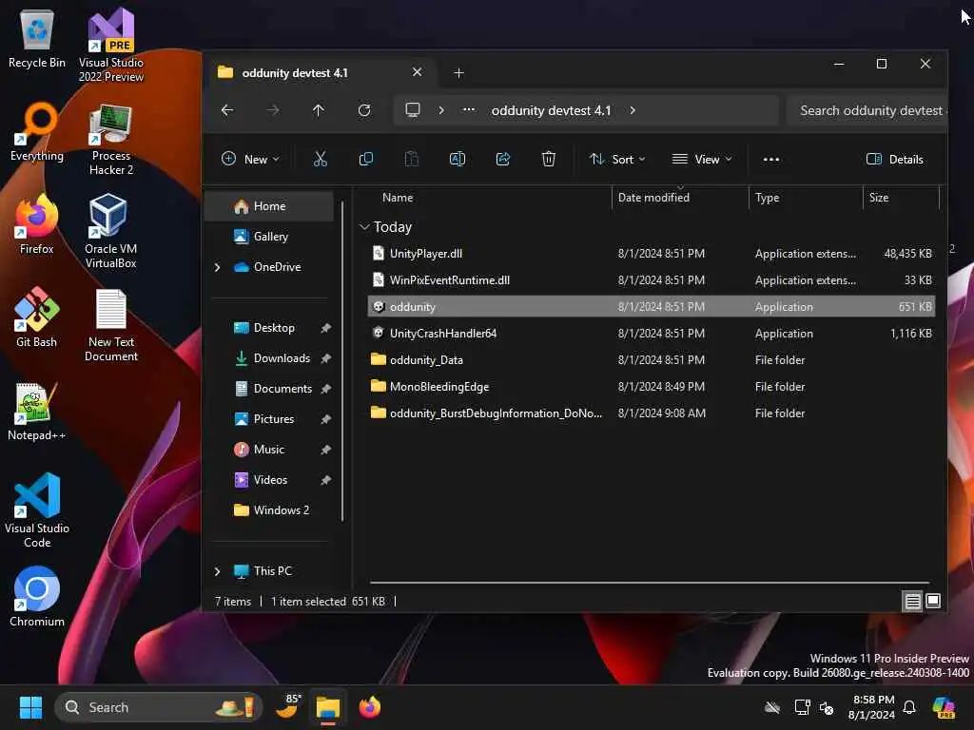
Task: Select UnityCrashHandler64 application
Action: click(651, 334)
